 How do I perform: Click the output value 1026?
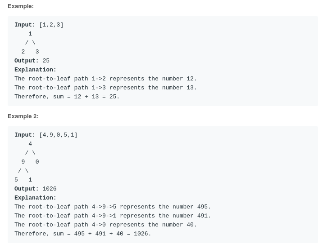point(50,189)
